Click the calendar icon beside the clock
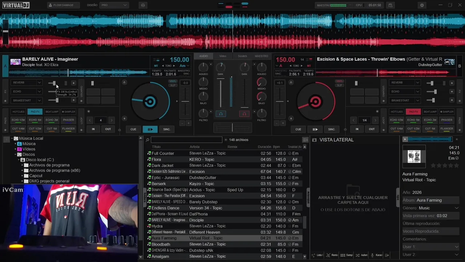 click(x=390, y=5)
